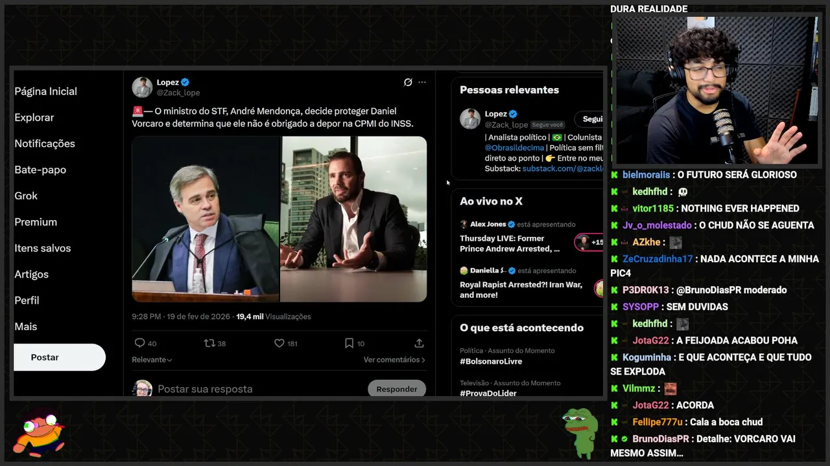Viewport: 830px width, 466px height.
Task: Click your avatar beside the reply field
Action: [143, 388]
